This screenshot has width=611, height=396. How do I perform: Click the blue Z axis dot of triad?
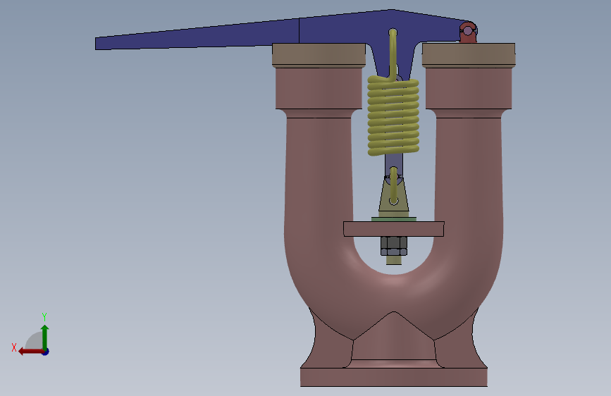coord(46,352)
